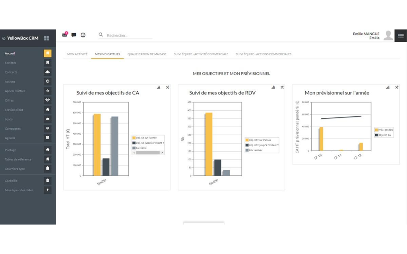Open settings tools icon on objectifs de CA widget
407x254 pixels.
pyautogui.click(x=168, y=87)
